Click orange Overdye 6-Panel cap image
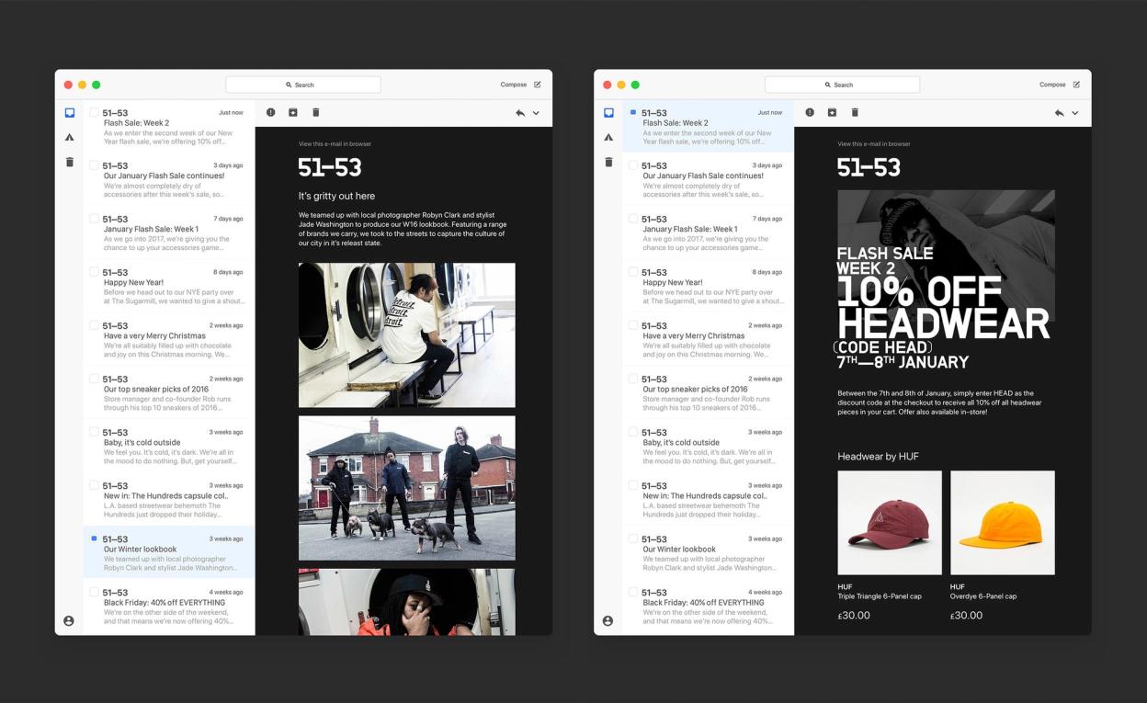 click(x=1003, y=523)
